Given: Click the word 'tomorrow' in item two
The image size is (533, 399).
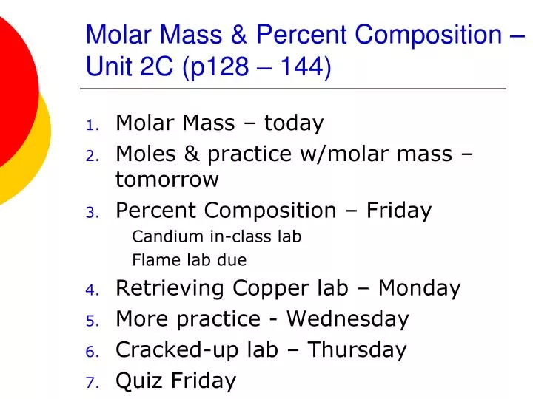Looking at the screenshot, I should (167, 180).
